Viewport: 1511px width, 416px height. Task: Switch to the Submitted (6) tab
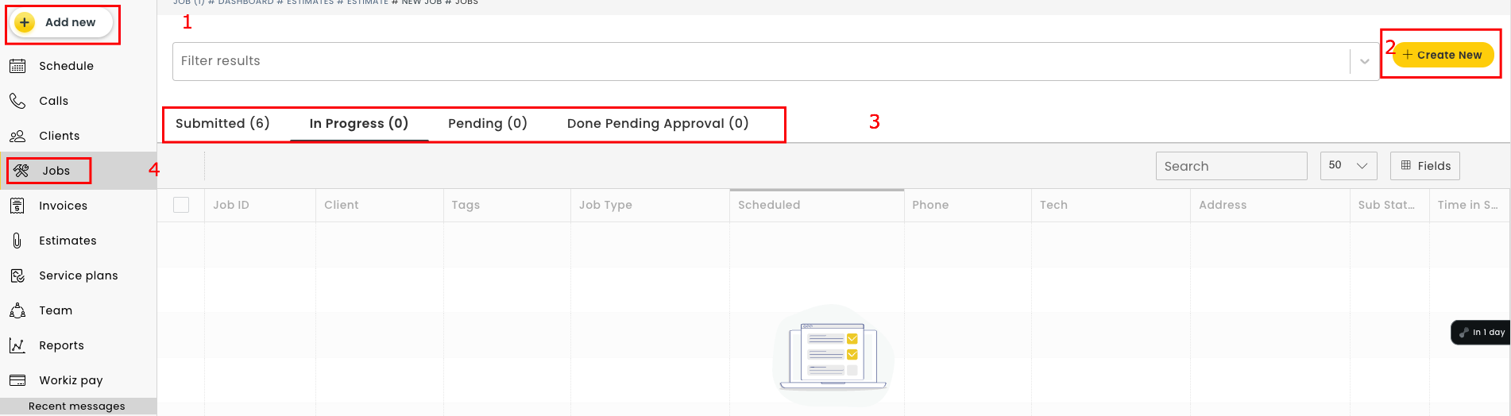pos(222,123)
